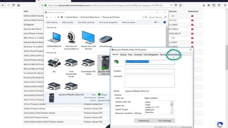Download the Kyocera Net Admin file
Image resolution: width=228 pixels, height=128 pixels.
(192, 29)
